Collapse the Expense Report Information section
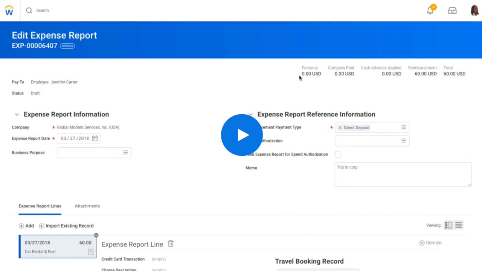This screenshot has width=482, height=271. (x=17, y=115)
